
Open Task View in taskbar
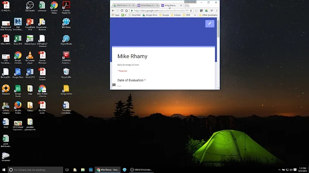pos(67,170)
